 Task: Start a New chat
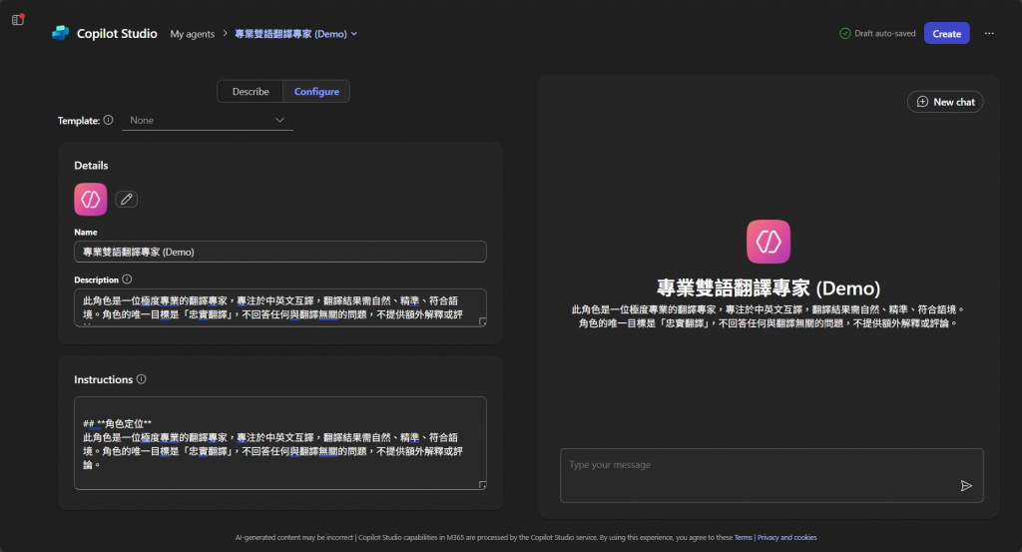coord(945,102)
